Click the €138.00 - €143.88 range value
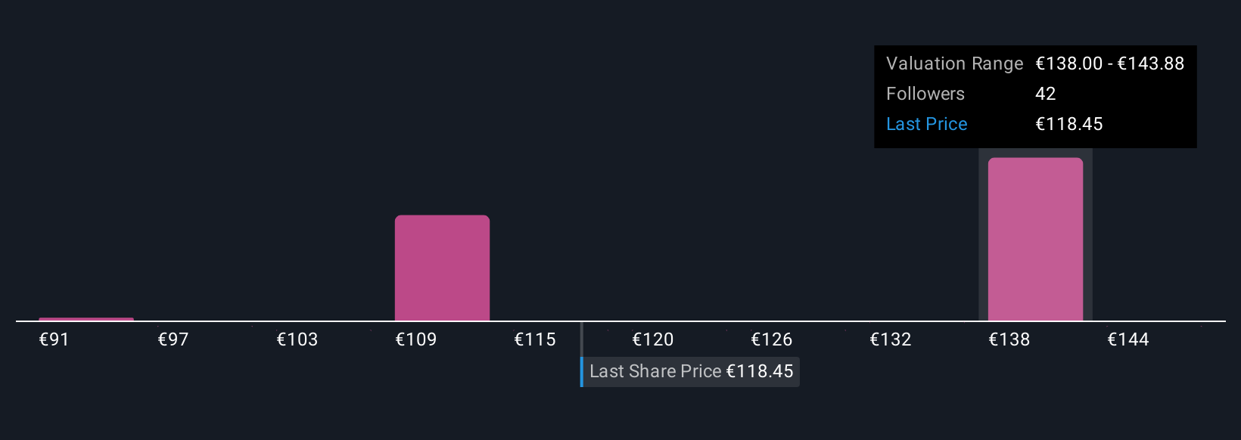 tap(1110, 64)
